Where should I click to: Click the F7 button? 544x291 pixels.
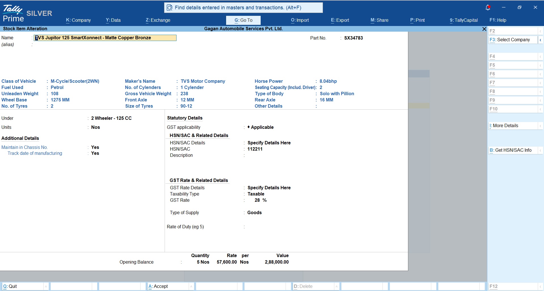click(x=513, y=83)
